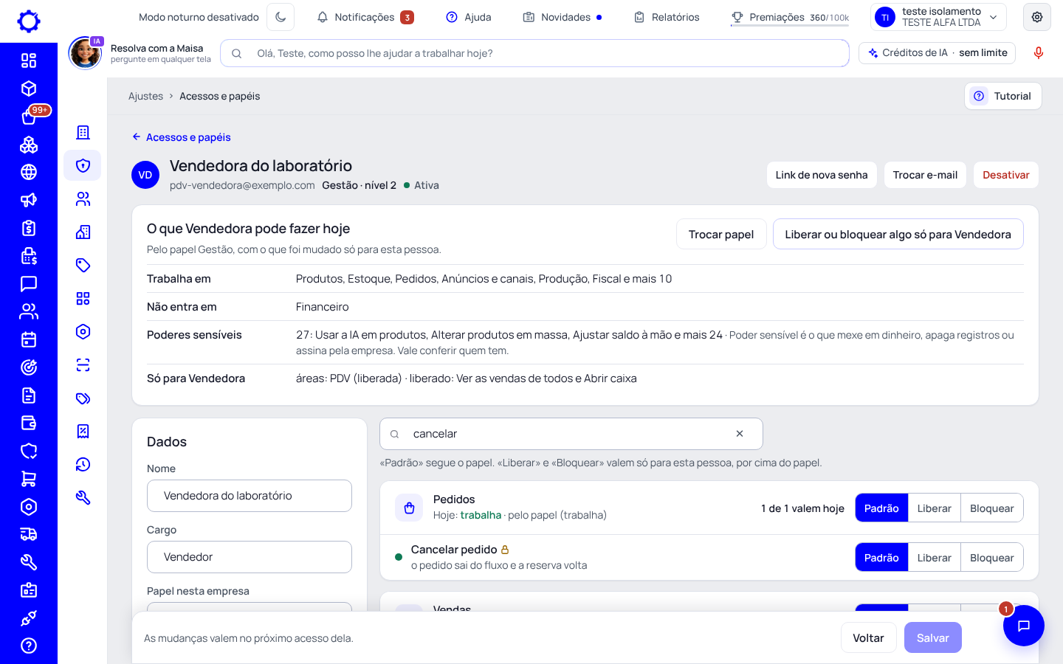Focus the Cargo field containing Vendedor
Viewport: 1063px width, 664px height.
(250, 557)
